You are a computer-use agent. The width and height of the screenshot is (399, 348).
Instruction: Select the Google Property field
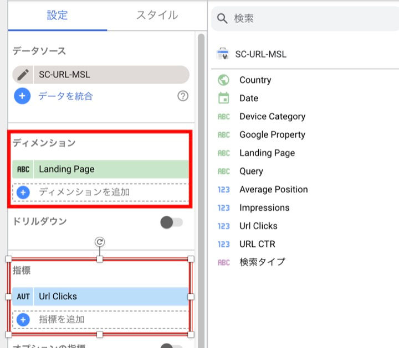tap(272, 134)
